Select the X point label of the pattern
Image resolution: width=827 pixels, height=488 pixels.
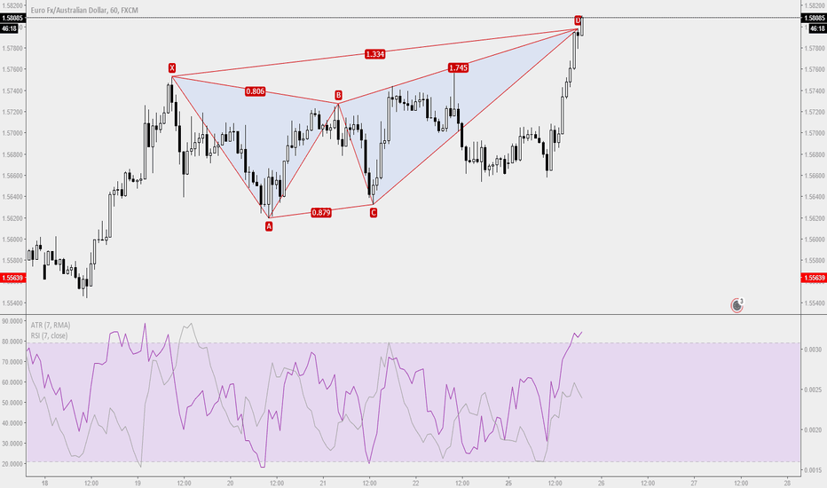[x=172, y=67]
